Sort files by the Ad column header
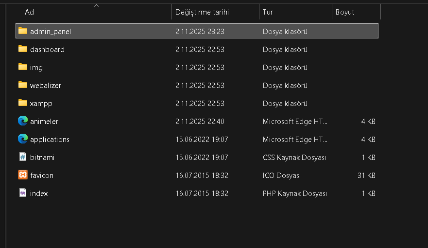The image size is (428, 248). click(x=29, y=12)
